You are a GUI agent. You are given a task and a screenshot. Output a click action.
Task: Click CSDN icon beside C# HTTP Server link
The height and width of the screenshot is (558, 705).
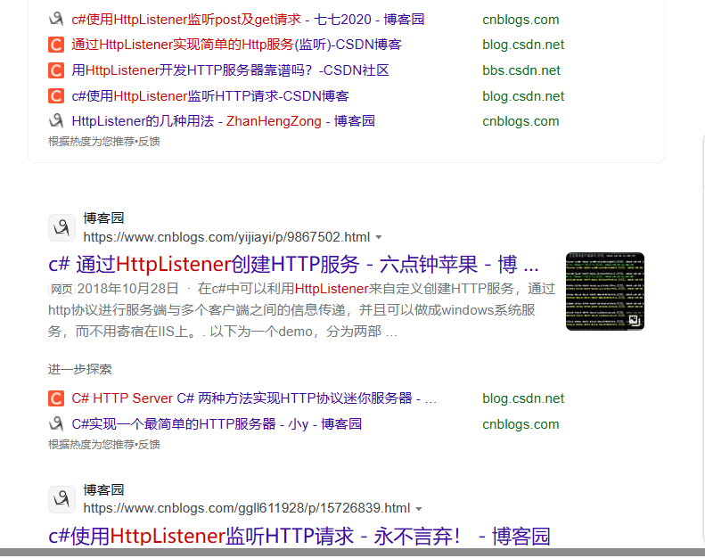coord(56,398)
